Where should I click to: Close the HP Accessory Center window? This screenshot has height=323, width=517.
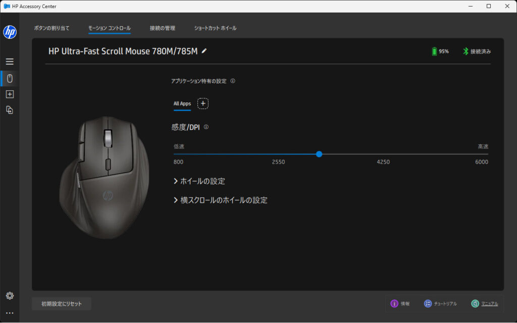[507, 6]
